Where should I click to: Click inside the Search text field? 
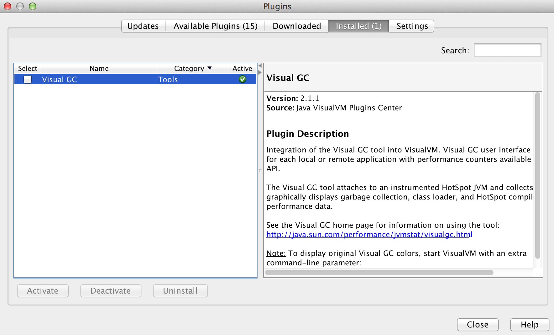[507, 50]
